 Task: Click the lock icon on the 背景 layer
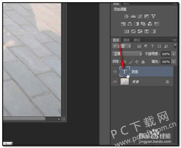pyautogui.click(x=167, y=82)
